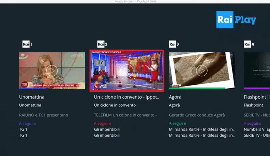Click the 'SERIE TV - Nuo' description
Image resolution: width=270 pixels, height=156 pixels.
[x=257, y=115]
